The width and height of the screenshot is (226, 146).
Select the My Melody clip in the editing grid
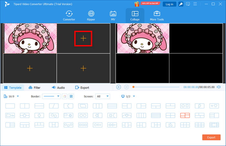pyautogui.click(x=30, y=38)
